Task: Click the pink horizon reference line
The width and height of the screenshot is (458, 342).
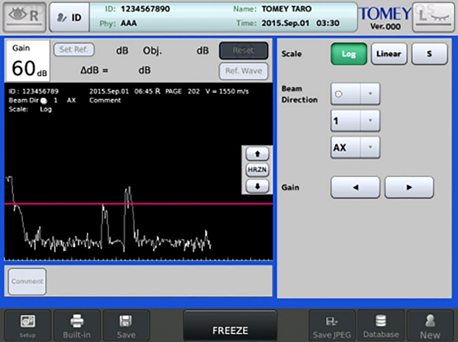Action: click(x=139, y=203)
